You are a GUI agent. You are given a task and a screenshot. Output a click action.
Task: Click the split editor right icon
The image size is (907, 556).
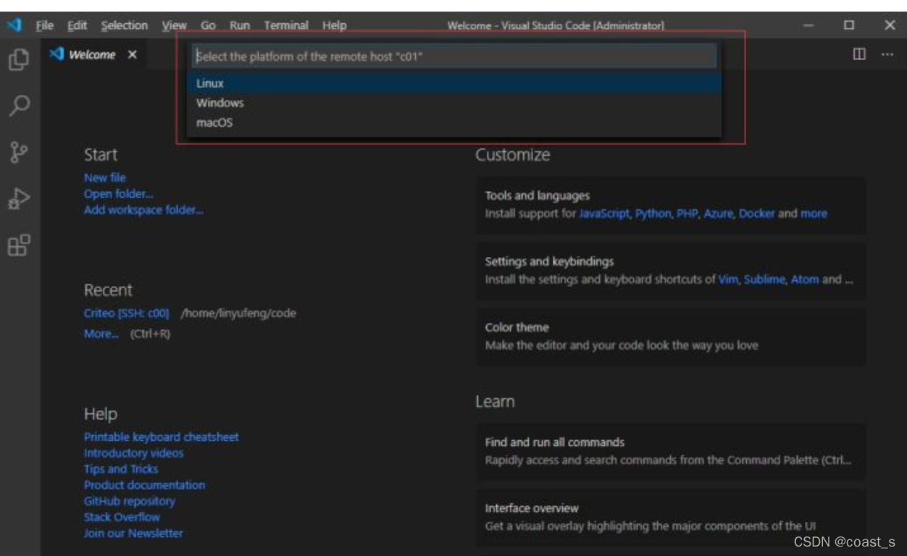859,54
